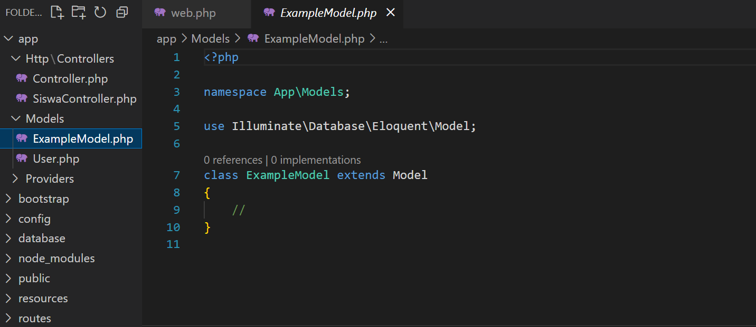Viewport: 756px width, 327px height.
Task: Click the elephant icon beside Controller.php
Action: pos(22,79)
